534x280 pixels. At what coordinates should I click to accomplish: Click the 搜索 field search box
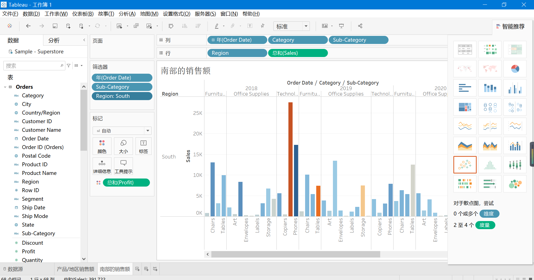(x=34, y=66)
